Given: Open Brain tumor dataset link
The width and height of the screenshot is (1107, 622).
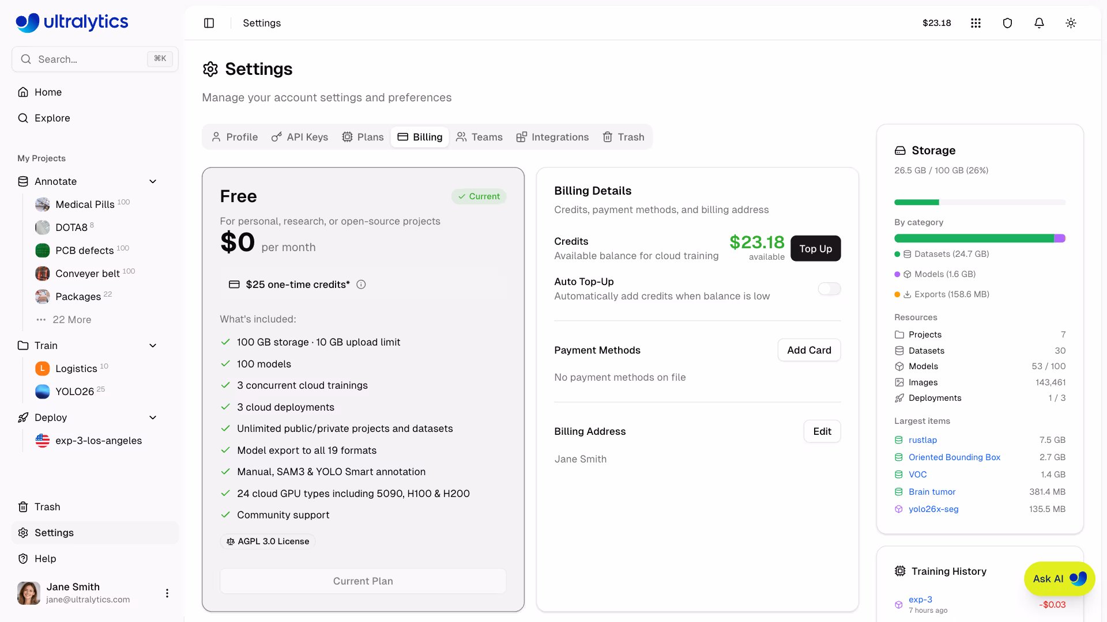Looking at the screenshot, I should [932, 492].
